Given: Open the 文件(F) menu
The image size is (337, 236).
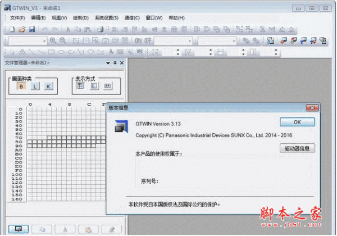Looking at the screenshot, I should point(17,18).
